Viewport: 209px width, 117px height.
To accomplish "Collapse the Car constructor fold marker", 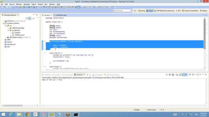I will [45, 41].
